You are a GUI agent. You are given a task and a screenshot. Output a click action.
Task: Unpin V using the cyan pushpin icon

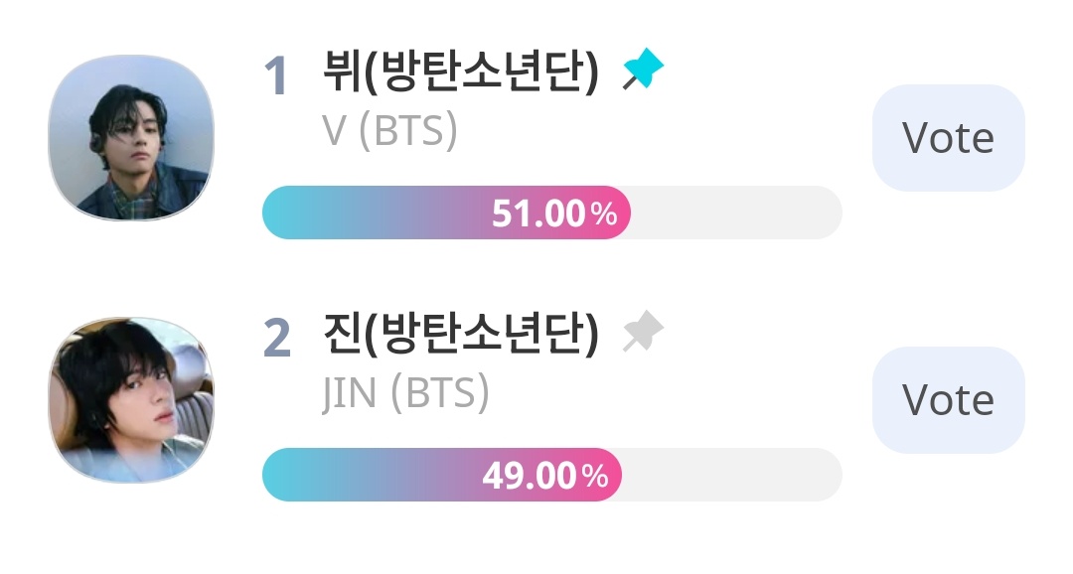643,70
